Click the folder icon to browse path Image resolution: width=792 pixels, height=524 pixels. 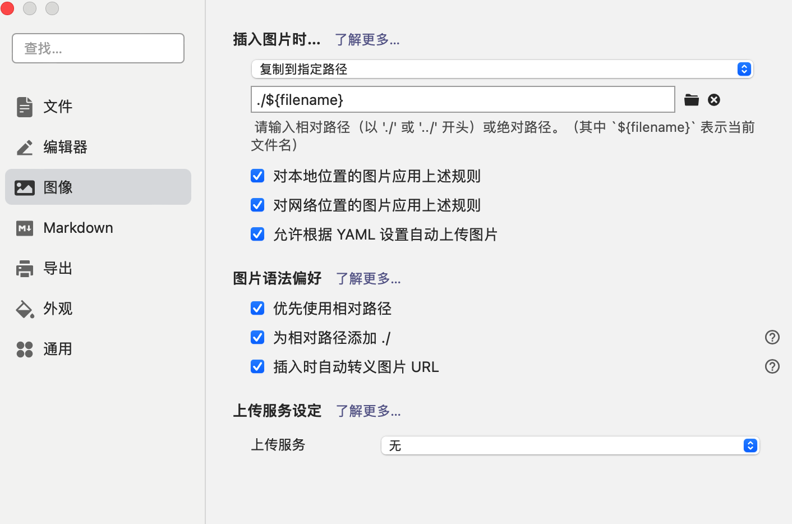click(x=692, y=100)
